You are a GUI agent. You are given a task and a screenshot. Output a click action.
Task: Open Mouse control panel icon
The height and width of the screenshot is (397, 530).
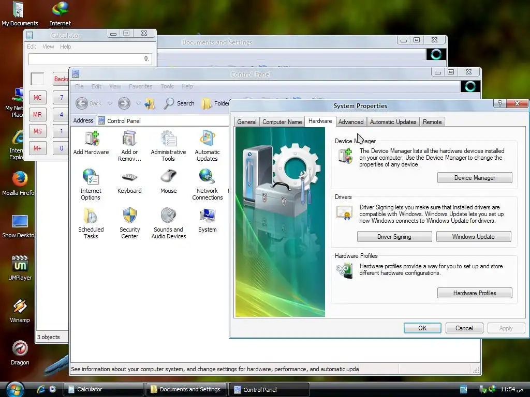168,182
